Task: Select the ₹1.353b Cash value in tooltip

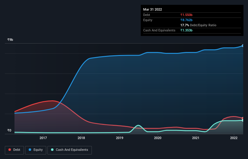Action: [x=186, y=30]
